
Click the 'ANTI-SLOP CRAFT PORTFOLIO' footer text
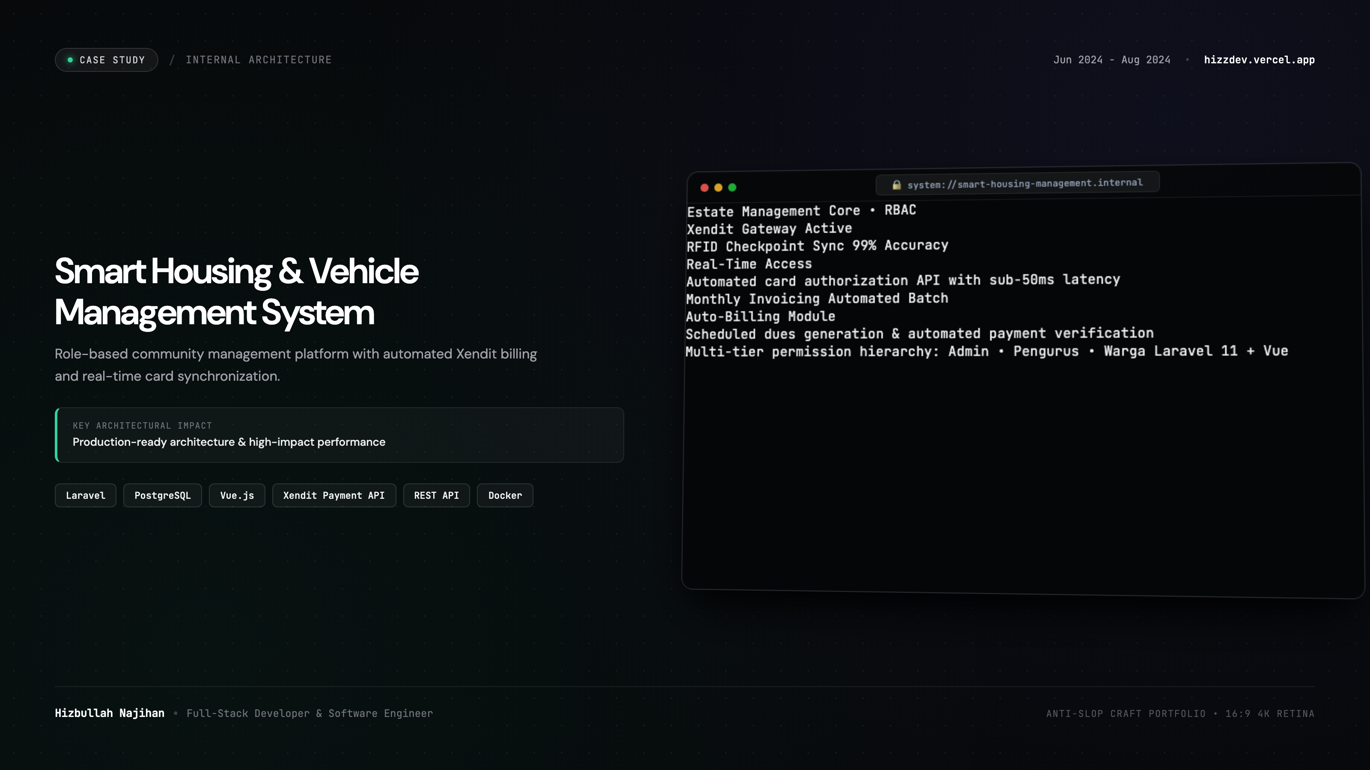(1126, 714)
